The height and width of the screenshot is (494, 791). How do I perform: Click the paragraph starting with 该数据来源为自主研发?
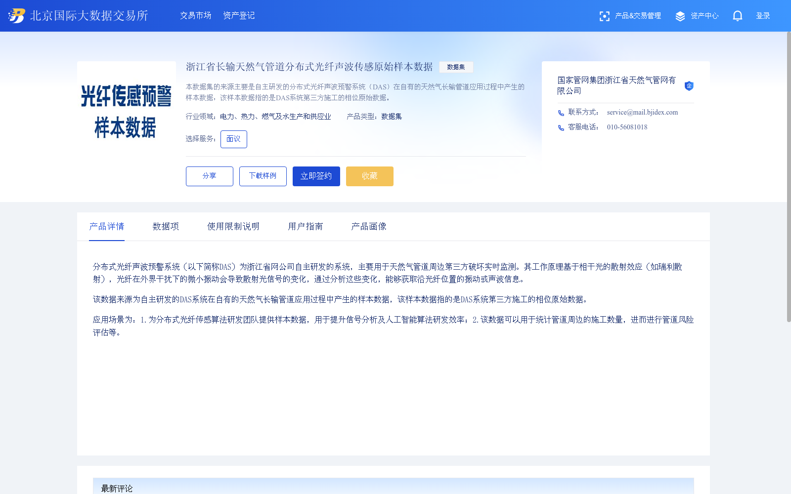(x=341, y=299)
